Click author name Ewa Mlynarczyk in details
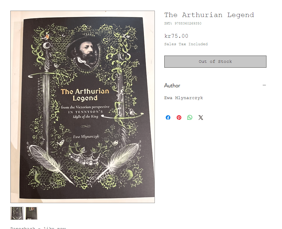Viewport: 282px width, 229px height. point(184,98)
